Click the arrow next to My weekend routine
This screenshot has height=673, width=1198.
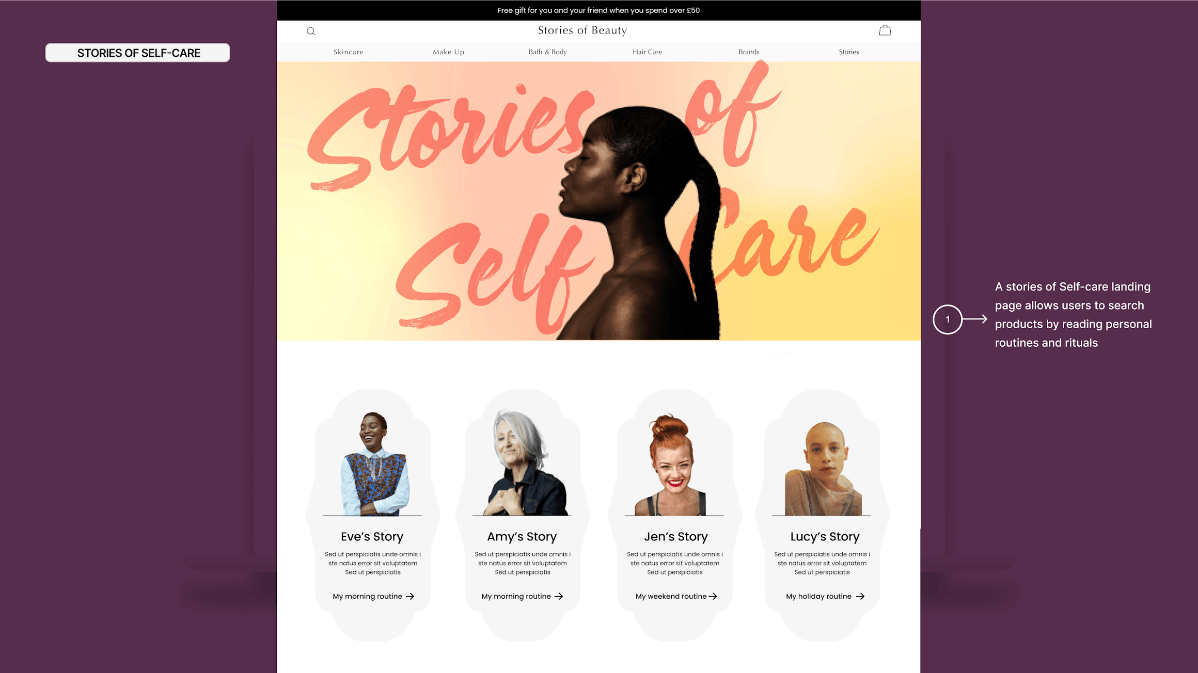713,596
